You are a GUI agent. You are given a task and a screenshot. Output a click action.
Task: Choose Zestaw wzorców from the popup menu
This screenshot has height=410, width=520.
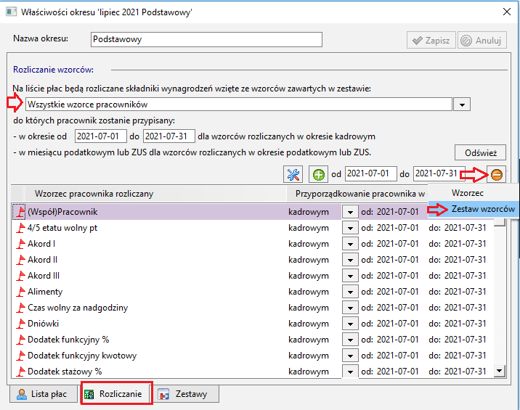point(474,209)
